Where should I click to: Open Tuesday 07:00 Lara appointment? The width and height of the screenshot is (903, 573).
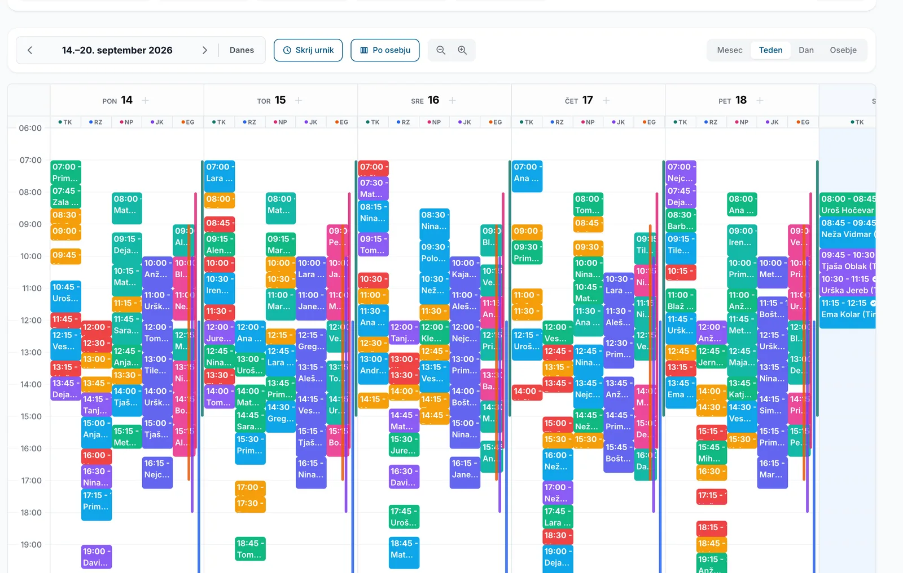[220, 176]
